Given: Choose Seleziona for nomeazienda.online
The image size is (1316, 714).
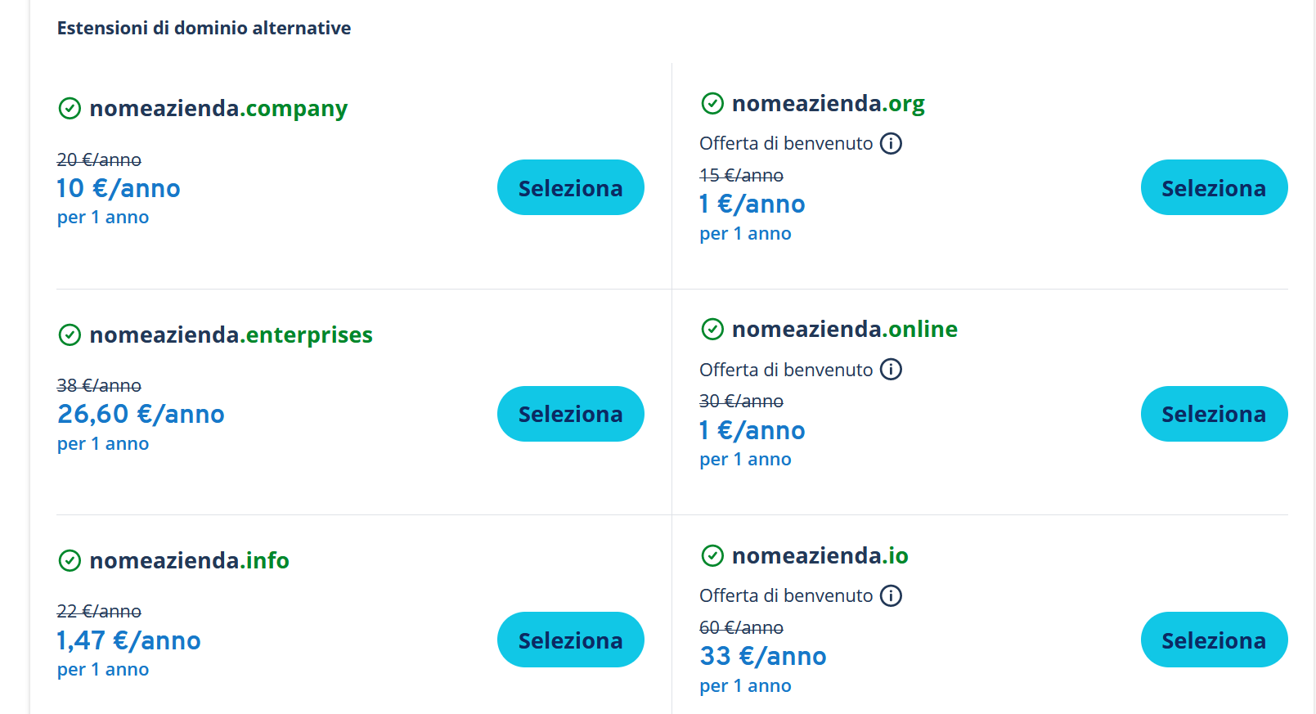Looking at the screenshot, I should (1214, 414).
